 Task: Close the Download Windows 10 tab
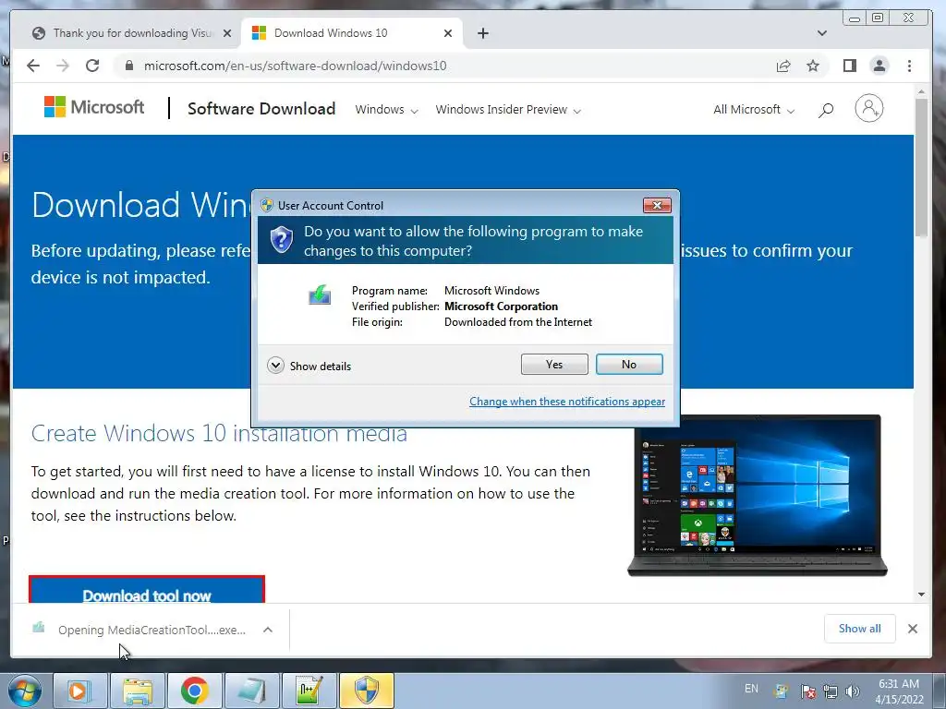(x=448, y=33)
